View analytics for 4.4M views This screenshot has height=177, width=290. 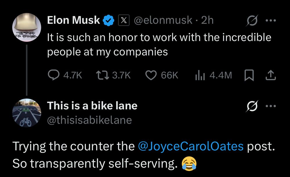tap(200, 75)
